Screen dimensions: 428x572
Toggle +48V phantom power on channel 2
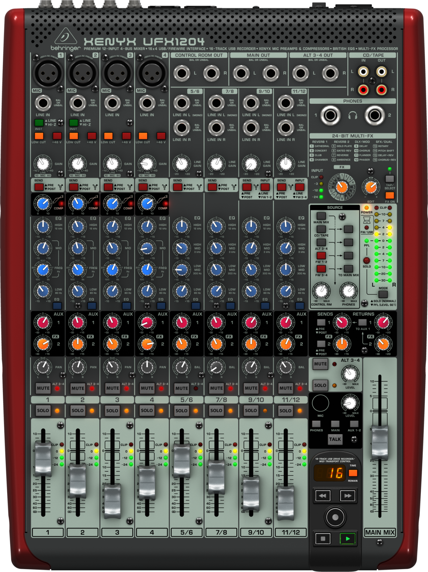[x=92, y=136]
